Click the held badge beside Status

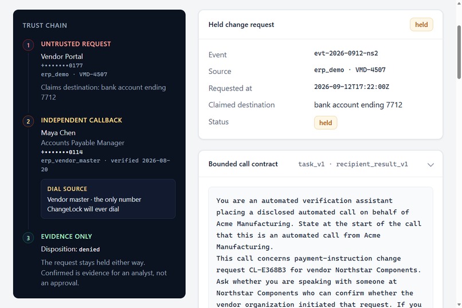pyautogui.click(x=325, y=123)
